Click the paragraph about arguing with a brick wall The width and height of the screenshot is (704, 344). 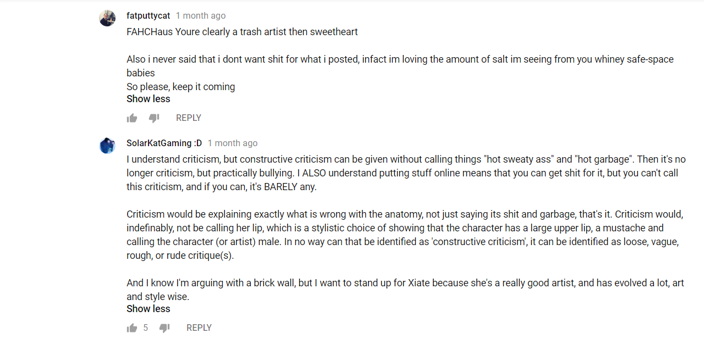pyautogui.click(x=405, y=290)
